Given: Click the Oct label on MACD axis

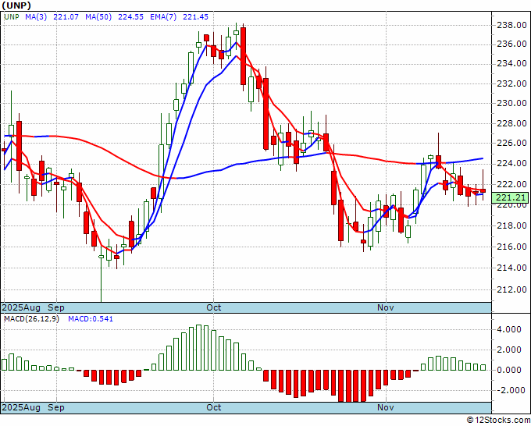Looking at the screenshot, I should pos(214,407).
